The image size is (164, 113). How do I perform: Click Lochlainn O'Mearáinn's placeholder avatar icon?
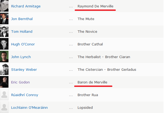[4, 107]
